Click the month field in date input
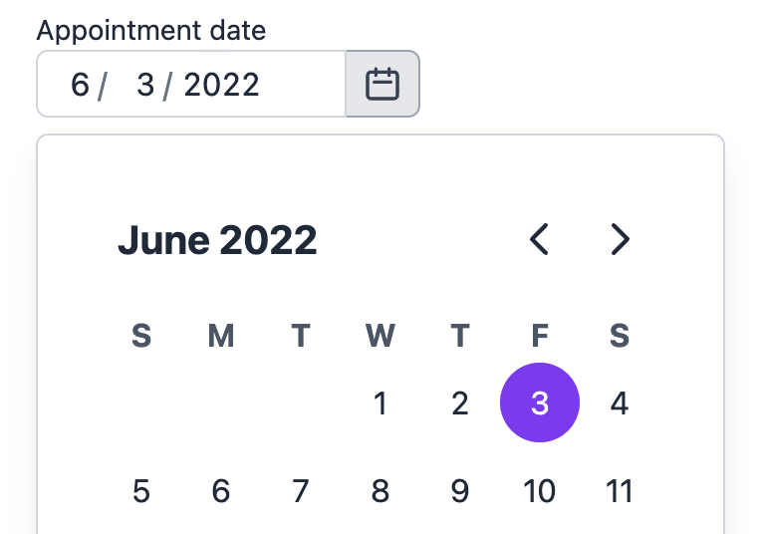 pyautogui.click(x=80, y=85)
